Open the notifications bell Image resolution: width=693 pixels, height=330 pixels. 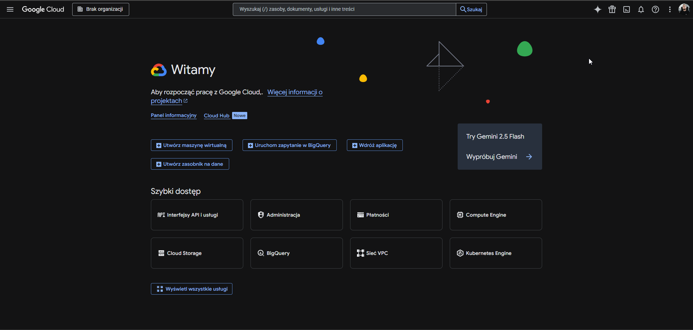641,9
